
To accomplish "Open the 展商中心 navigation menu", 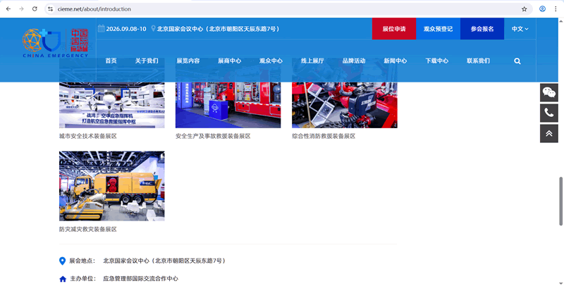I will (229, 61).
